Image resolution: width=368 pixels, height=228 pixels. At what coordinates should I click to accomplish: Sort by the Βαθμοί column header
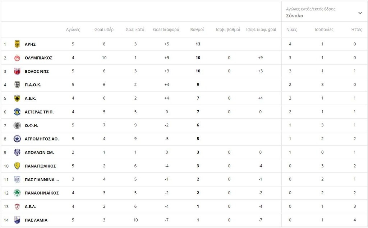[197, 30]
